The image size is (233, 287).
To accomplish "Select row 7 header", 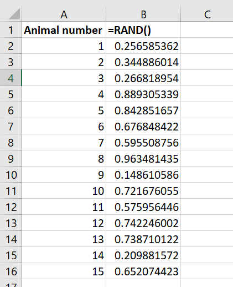I will [11, 126].
